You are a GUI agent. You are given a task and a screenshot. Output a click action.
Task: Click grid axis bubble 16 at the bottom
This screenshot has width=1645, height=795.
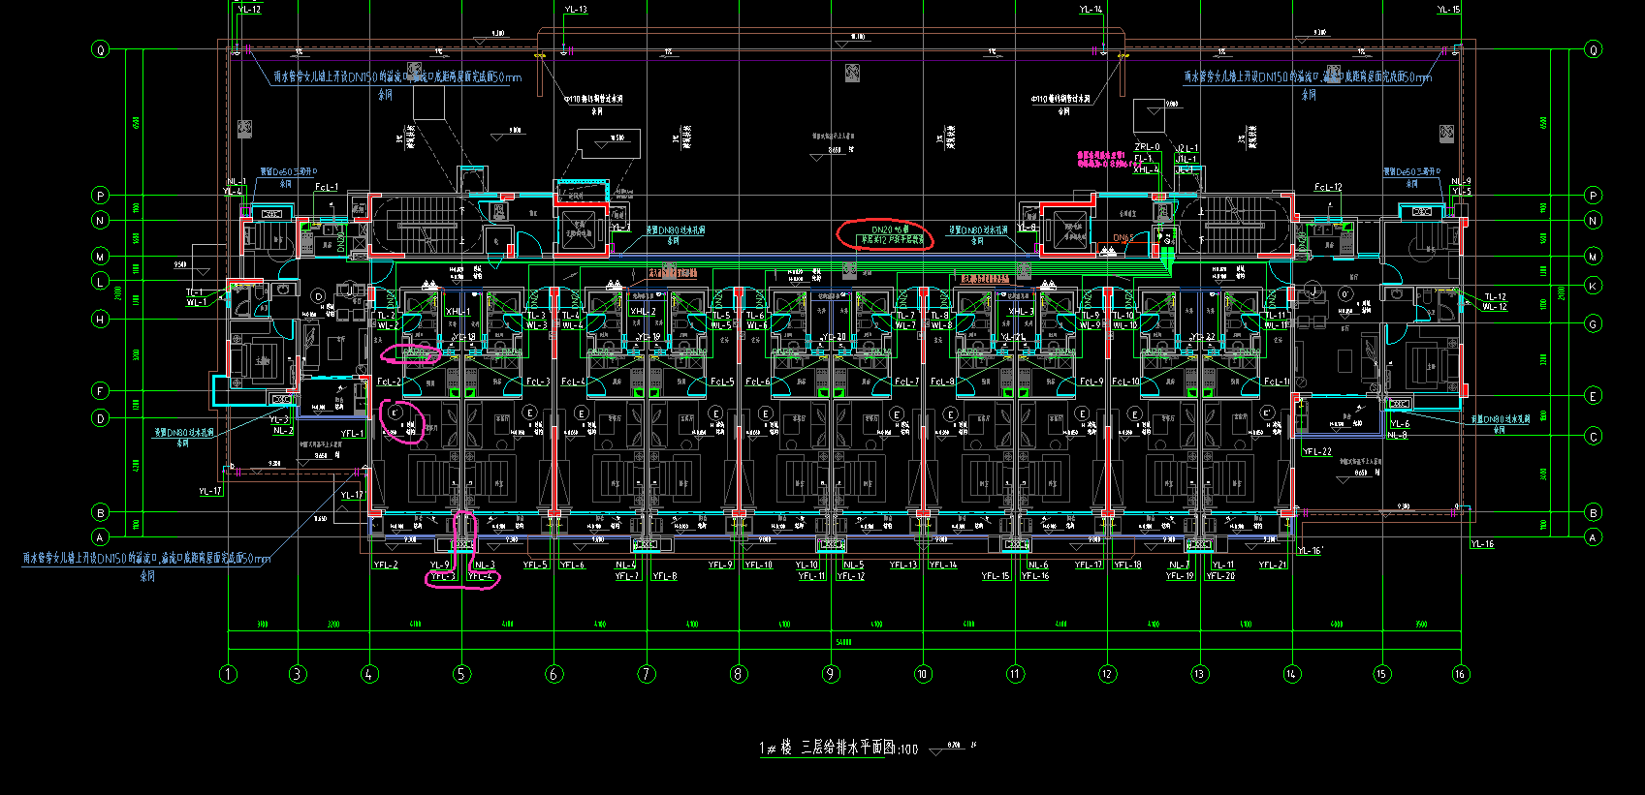1460,674
